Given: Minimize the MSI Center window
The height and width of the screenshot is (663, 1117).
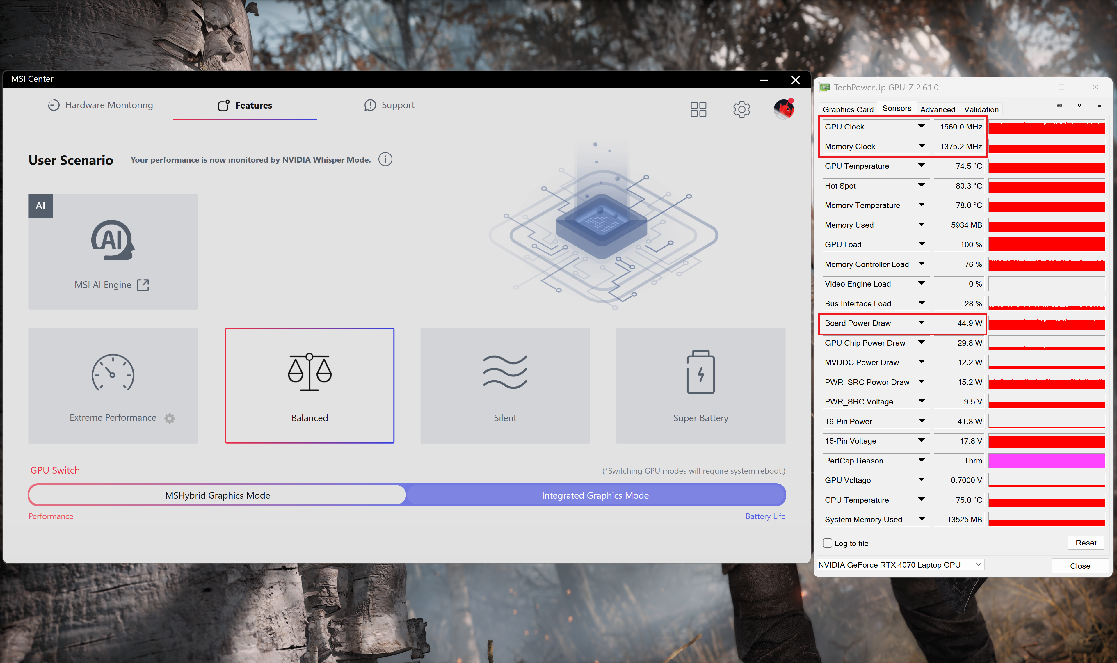Looking at the screenshot, I should 764,80.
